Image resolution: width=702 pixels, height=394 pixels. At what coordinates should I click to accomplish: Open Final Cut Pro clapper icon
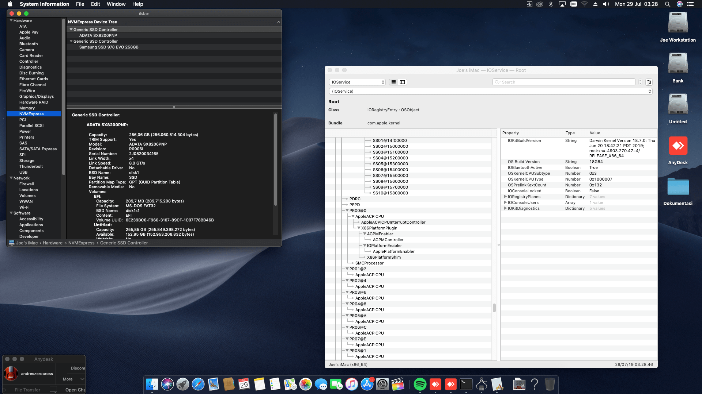(398, 384)
